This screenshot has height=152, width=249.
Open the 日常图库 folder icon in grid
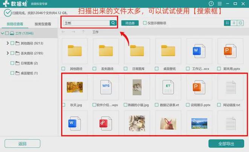coord(137,51)
